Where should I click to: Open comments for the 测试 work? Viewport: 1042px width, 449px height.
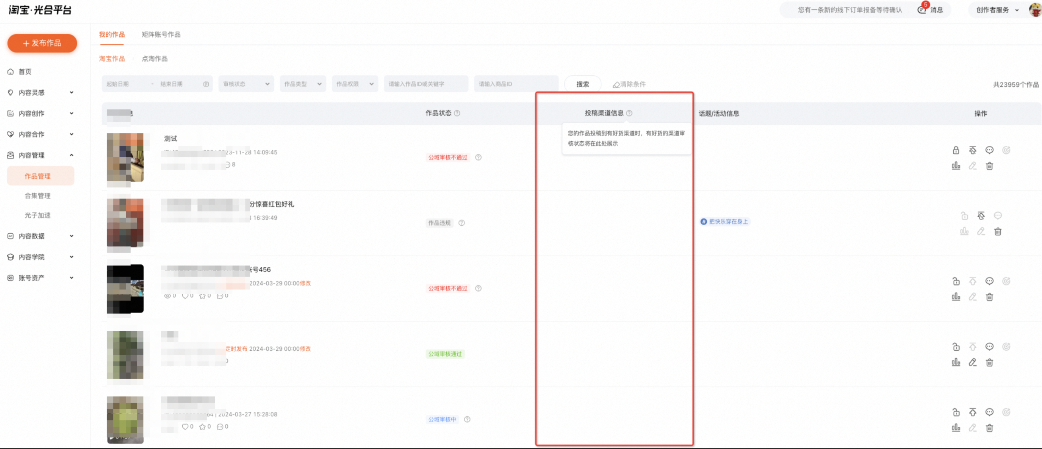coord(989,150)
